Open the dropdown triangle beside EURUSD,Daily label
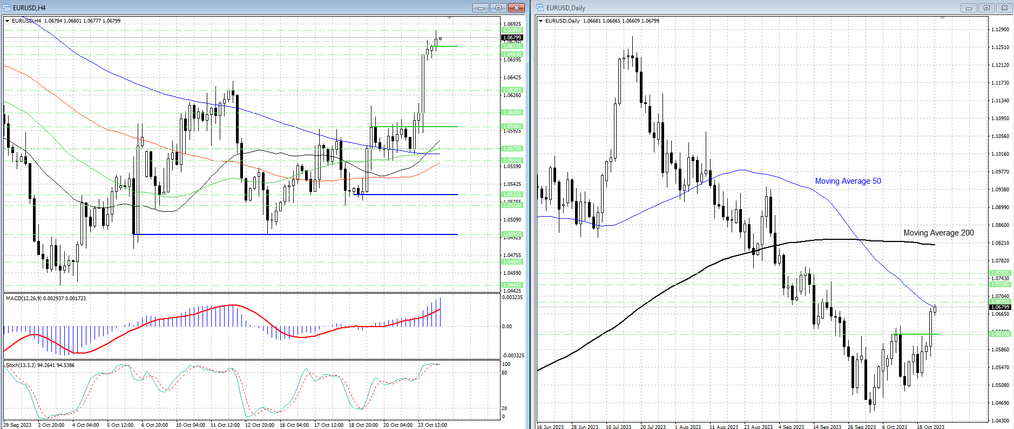Screen dimensions: 1014x429 click(541, 21)
